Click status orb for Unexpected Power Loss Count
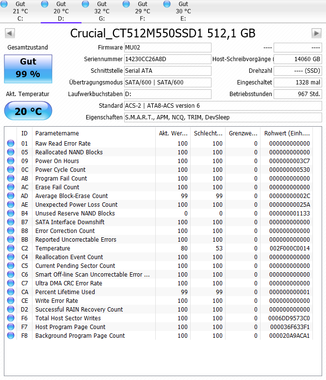 [x=11, y=204]
